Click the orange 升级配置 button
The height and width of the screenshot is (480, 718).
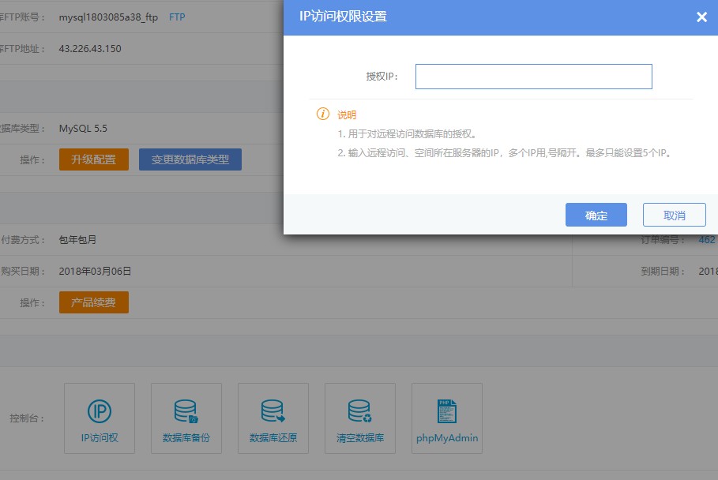(x=93, y=159)
